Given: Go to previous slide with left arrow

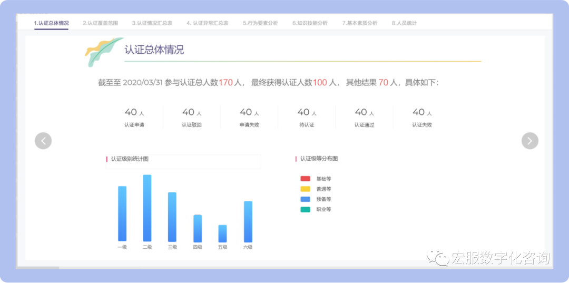Looking at the screenshot, I should [x=43, y=141].
